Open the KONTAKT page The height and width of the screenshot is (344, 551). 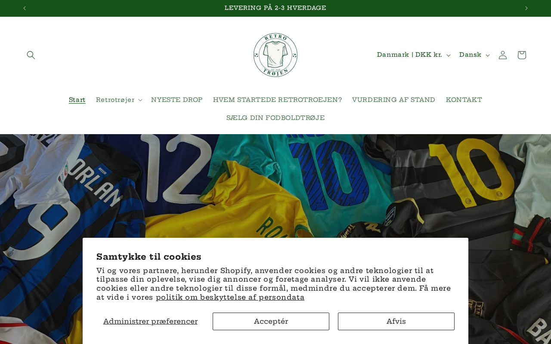pos(464,100)
